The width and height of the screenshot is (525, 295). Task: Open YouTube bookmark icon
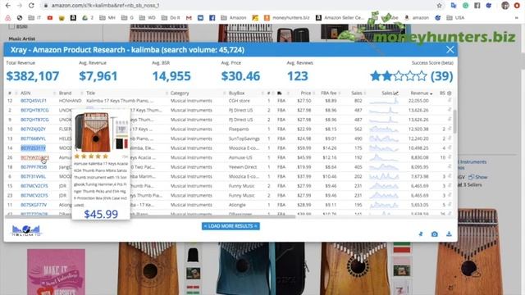pyautogui.click(x=50, y=18)
